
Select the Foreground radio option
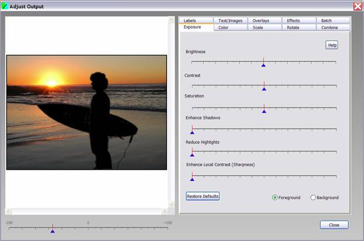coord(275,198)
